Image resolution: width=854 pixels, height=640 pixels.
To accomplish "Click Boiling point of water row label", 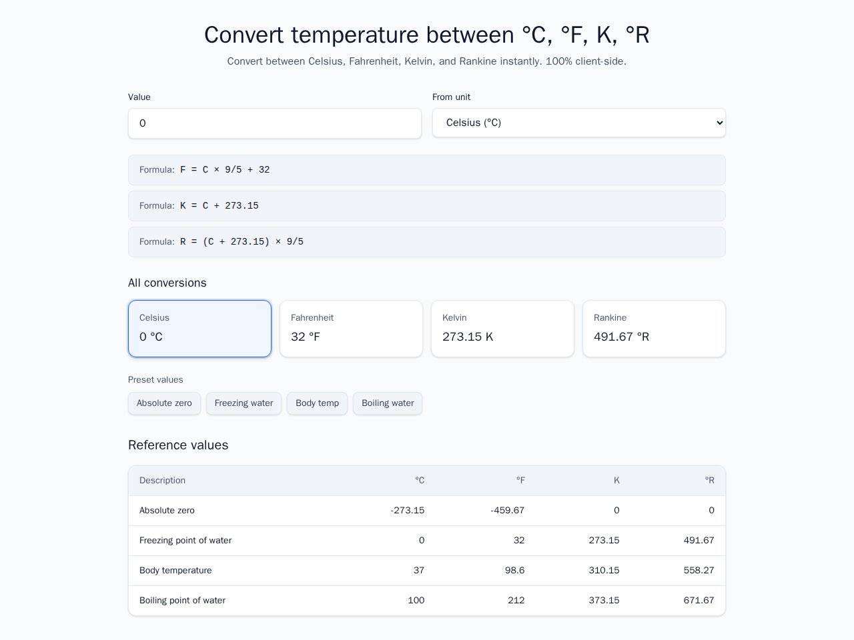I will (182, 601).
